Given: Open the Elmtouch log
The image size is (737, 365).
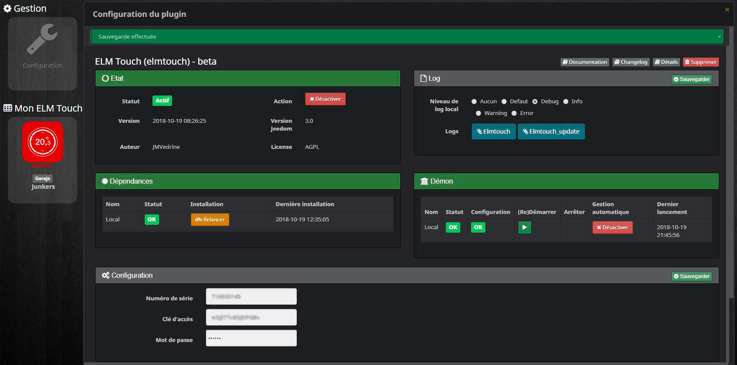Looking at the screenshot, I should [494, 132].
